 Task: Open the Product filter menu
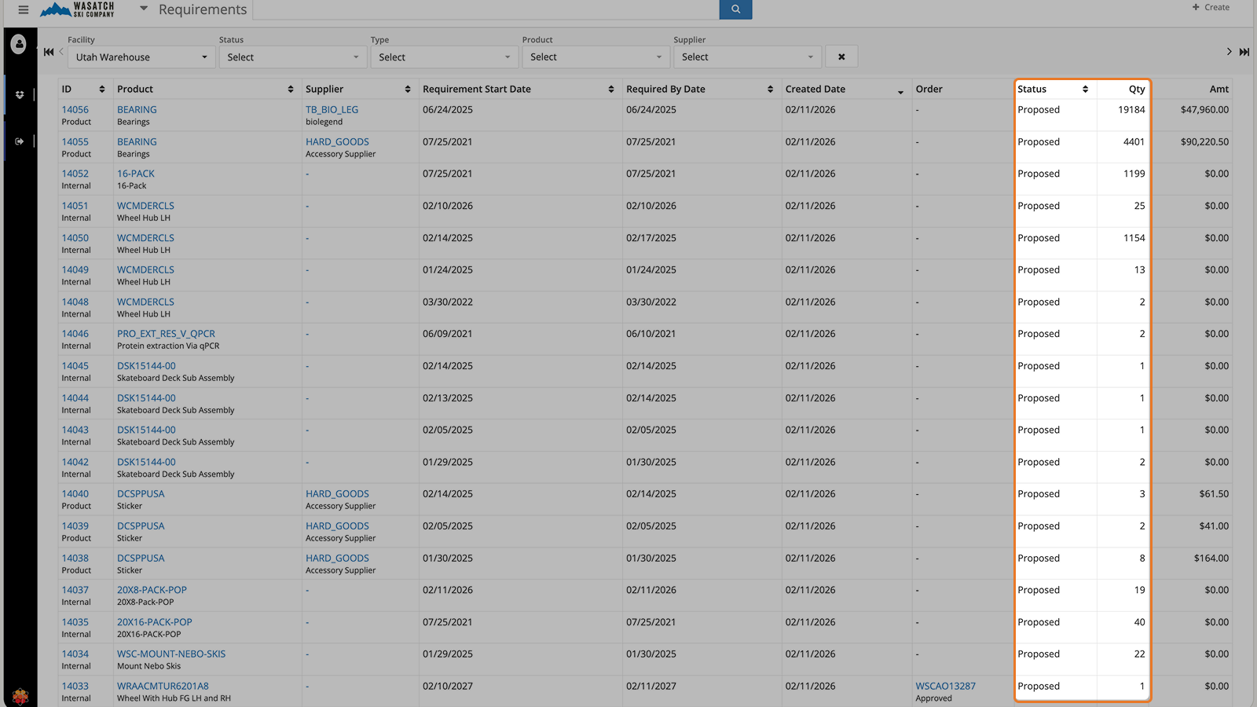click(596, 57)
